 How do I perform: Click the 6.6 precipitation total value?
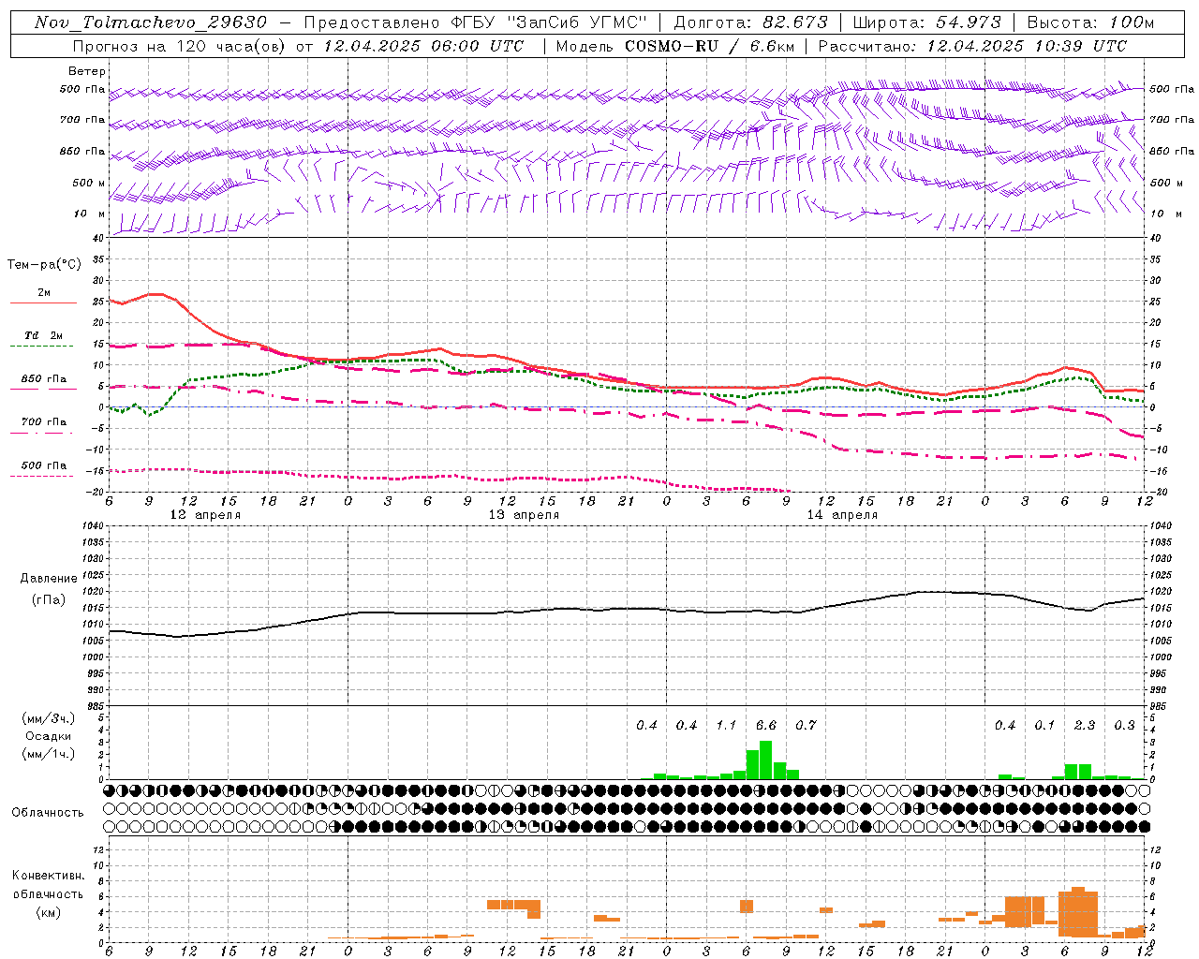pos(766,725)
